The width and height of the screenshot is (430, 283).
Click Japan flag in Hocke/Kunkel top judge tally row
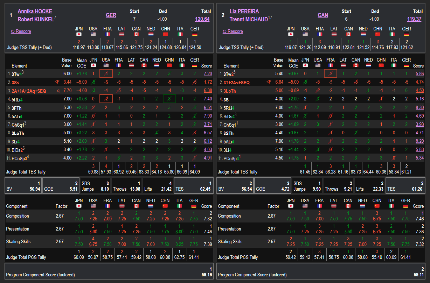click(x=79, y=34)
